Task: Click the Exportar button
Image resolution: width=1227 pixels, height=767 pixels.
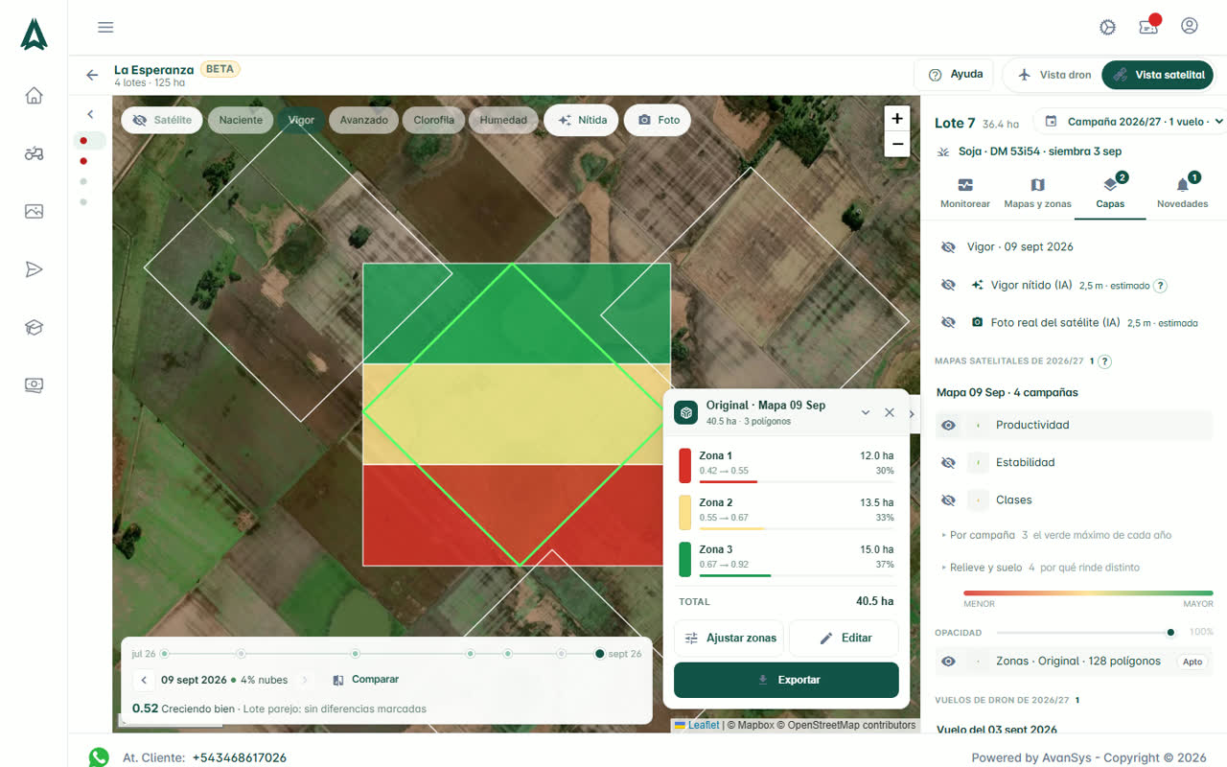Action: pyautogui.click(x=786, y=680)
